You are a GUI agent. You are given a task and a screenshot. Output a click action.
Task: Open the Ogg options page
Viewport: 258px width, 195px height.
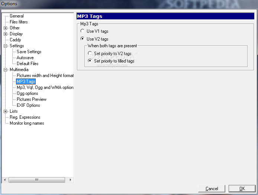point(27,93)
